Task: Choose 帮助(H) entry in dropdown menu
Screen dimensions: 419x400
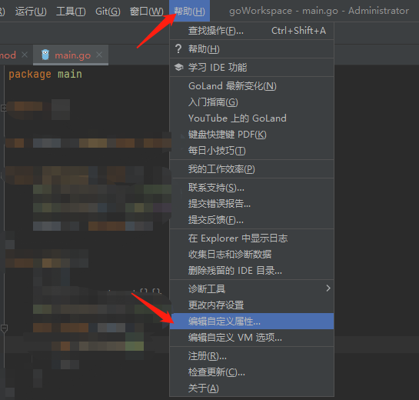Action: pyautogui.click(x=251, y=49)
